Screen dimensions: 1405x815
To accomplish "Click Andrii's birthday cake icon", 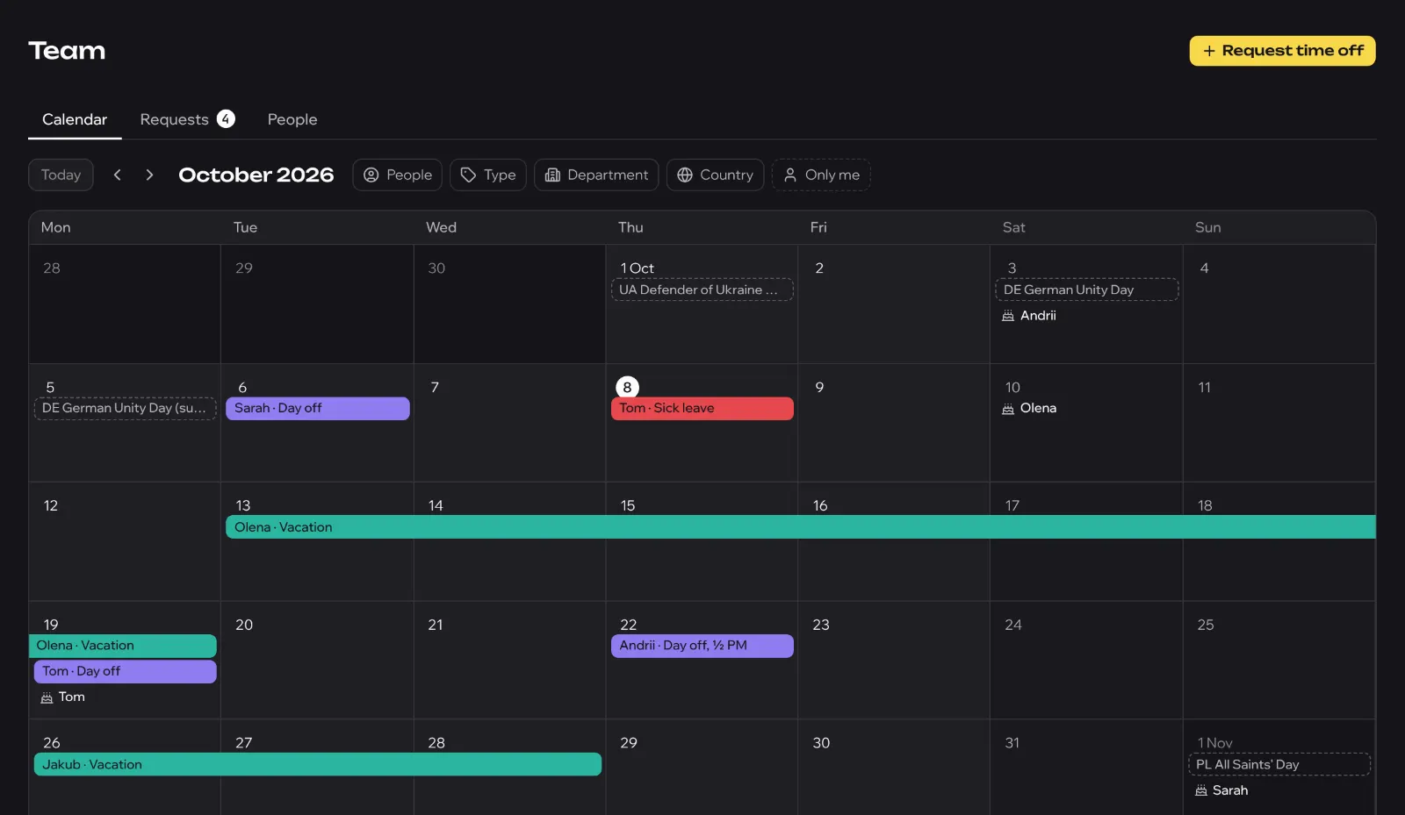I will pyautogui.click(x=1008, y=316).
